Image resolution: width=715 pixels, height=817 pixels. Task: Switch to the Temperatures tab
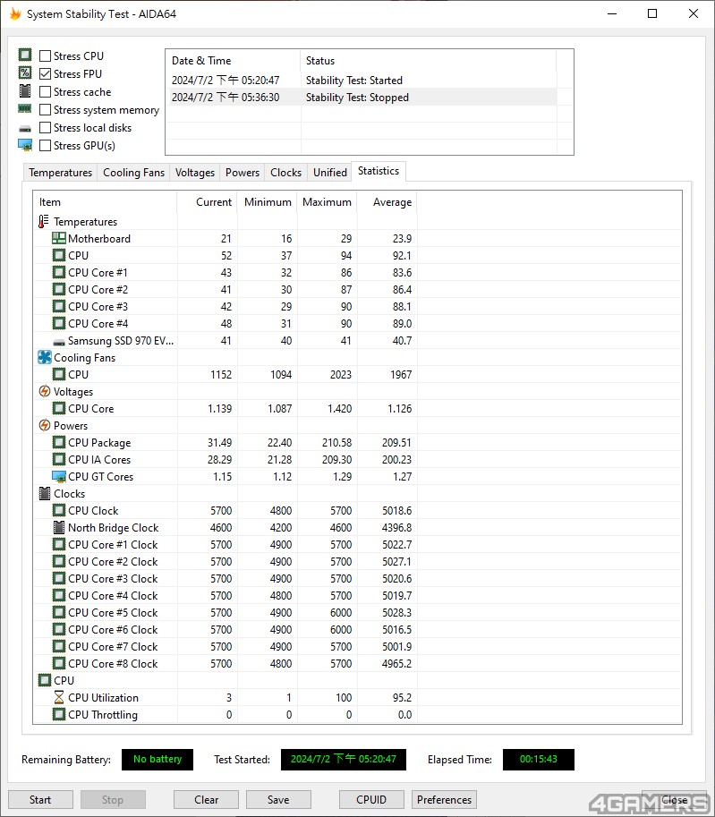61,173
